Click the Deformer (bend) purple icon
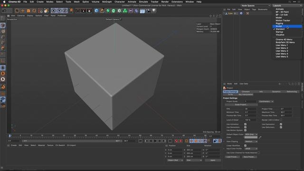This screenshot has height=171, width=304. 136,11
